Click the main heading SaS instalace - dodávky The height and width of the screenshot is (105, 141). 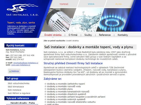[x=89, y=47]
